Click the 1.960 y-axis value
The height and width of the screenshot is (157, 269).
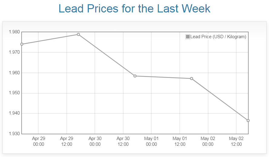click(14, 73)
